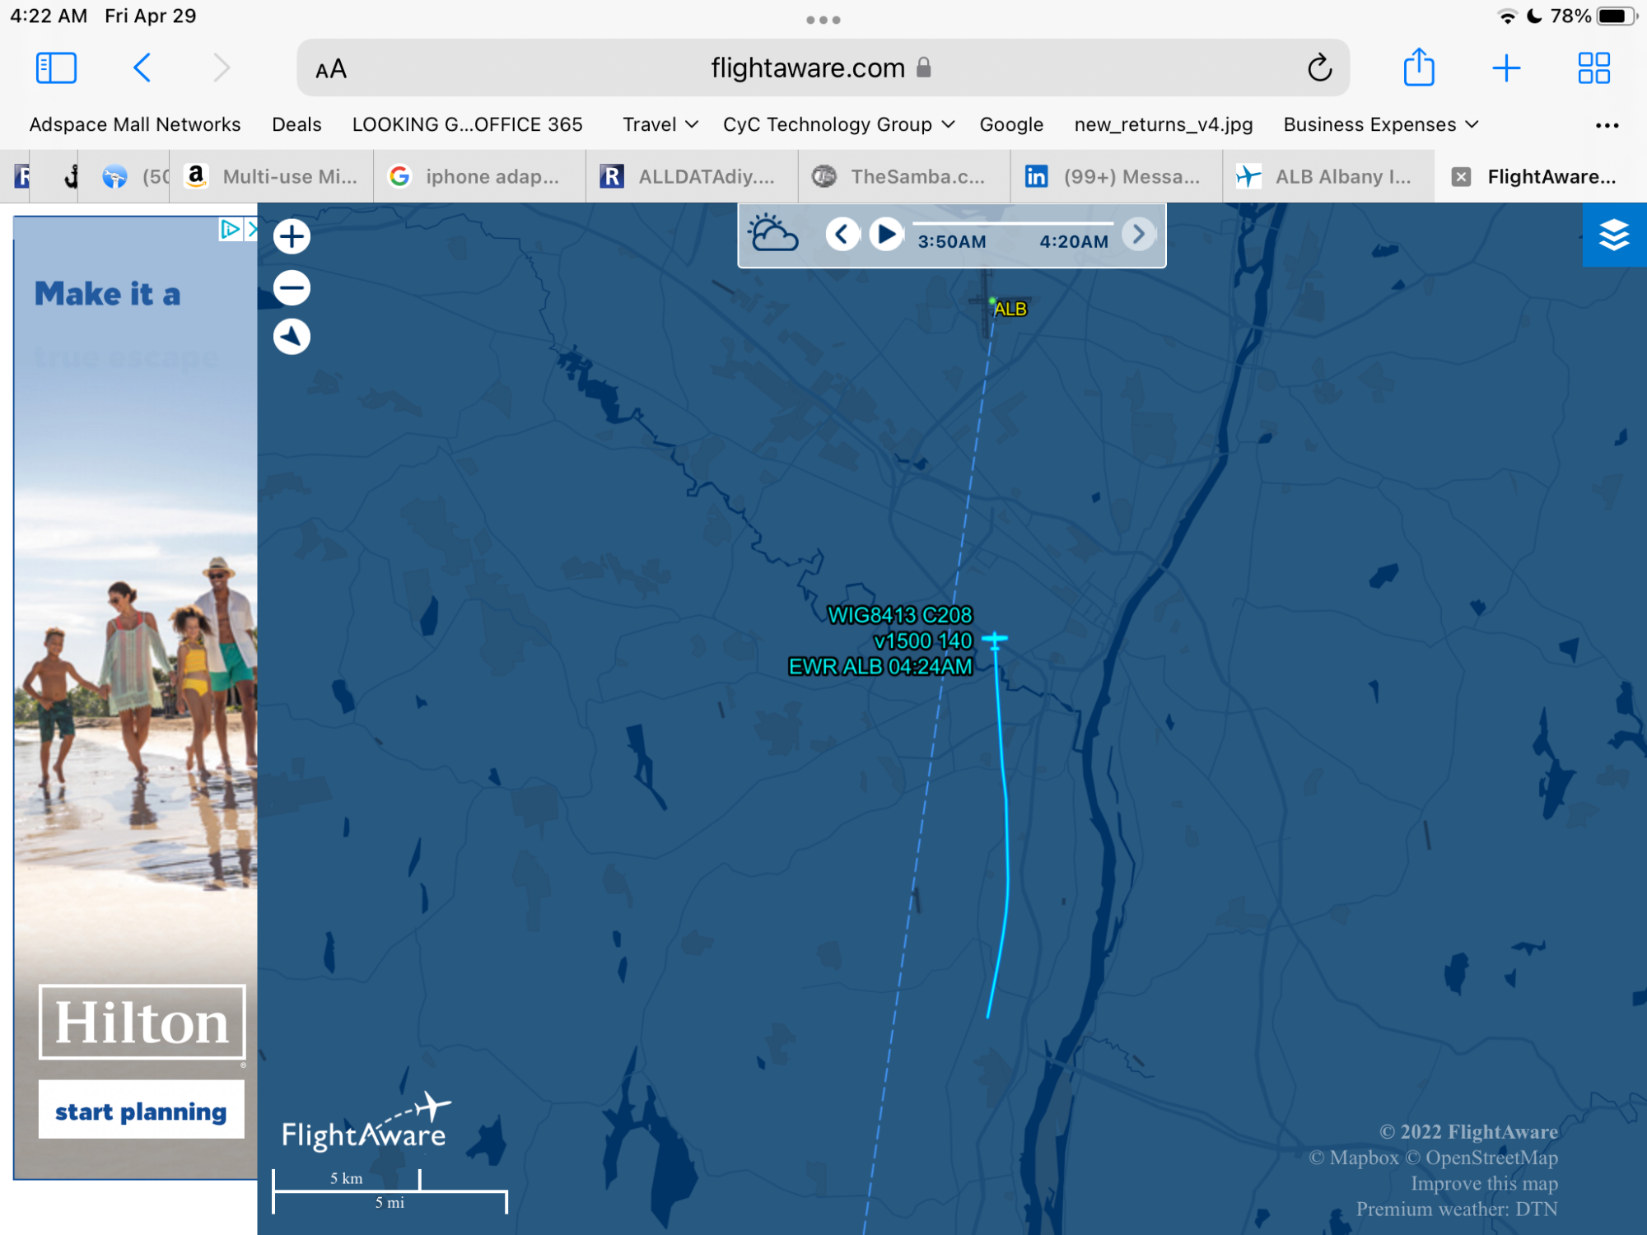
Task: Zoom in on the map
Action: click(292, 237)
